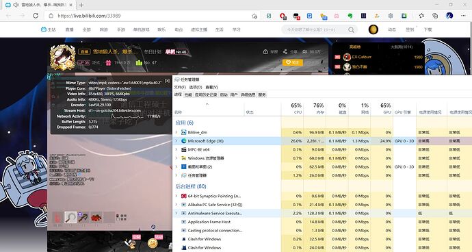The height and width of the screenshot is (252, 472).
Task: Switch to the 大航海(1014) tab in the viewer panel
Action: coord(402,47)
